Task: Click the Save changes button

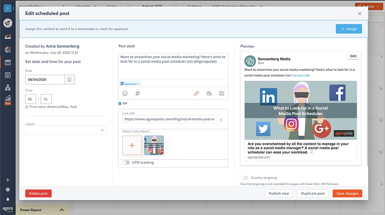Action: click(347, 193)
